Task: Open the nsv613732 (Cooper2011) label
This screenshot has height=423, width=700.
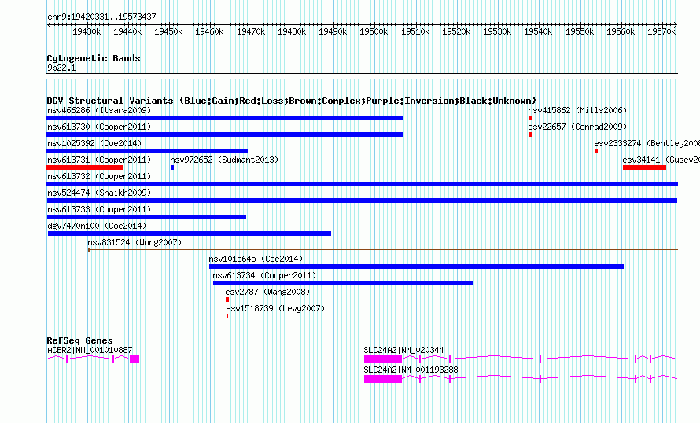Action: click(99, 176)
